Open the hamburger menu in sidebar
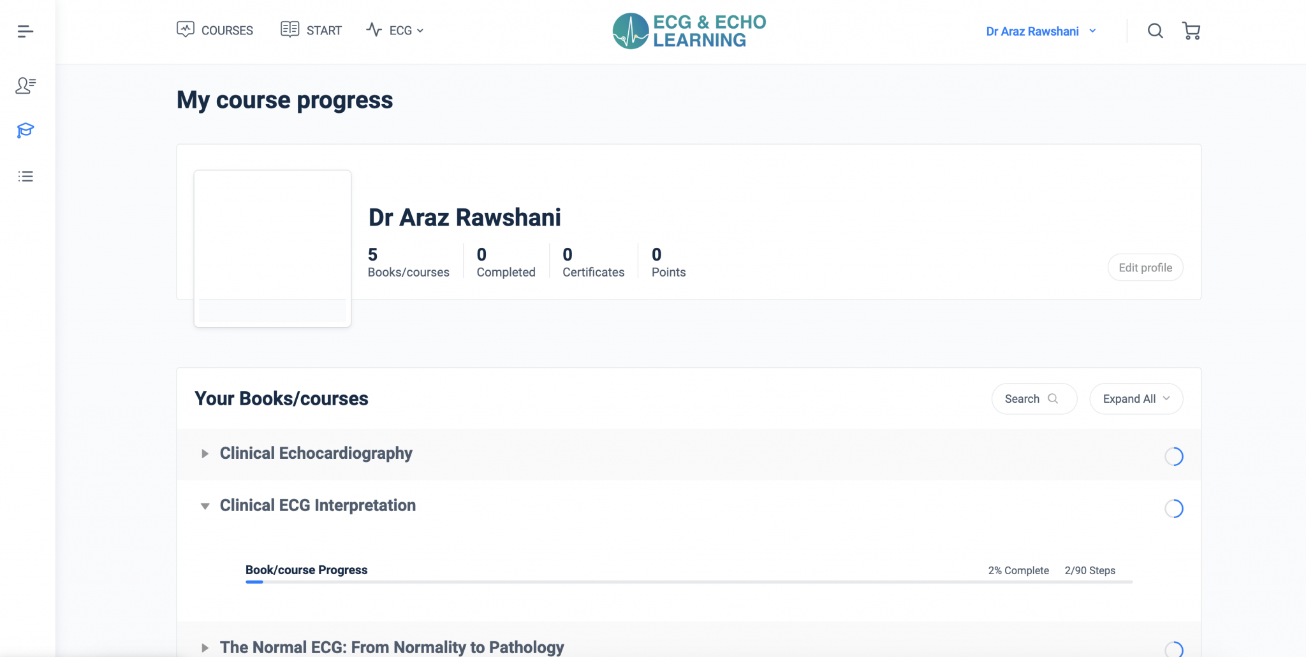Screen dimensions: 1306x657 [x=26, y=31]
